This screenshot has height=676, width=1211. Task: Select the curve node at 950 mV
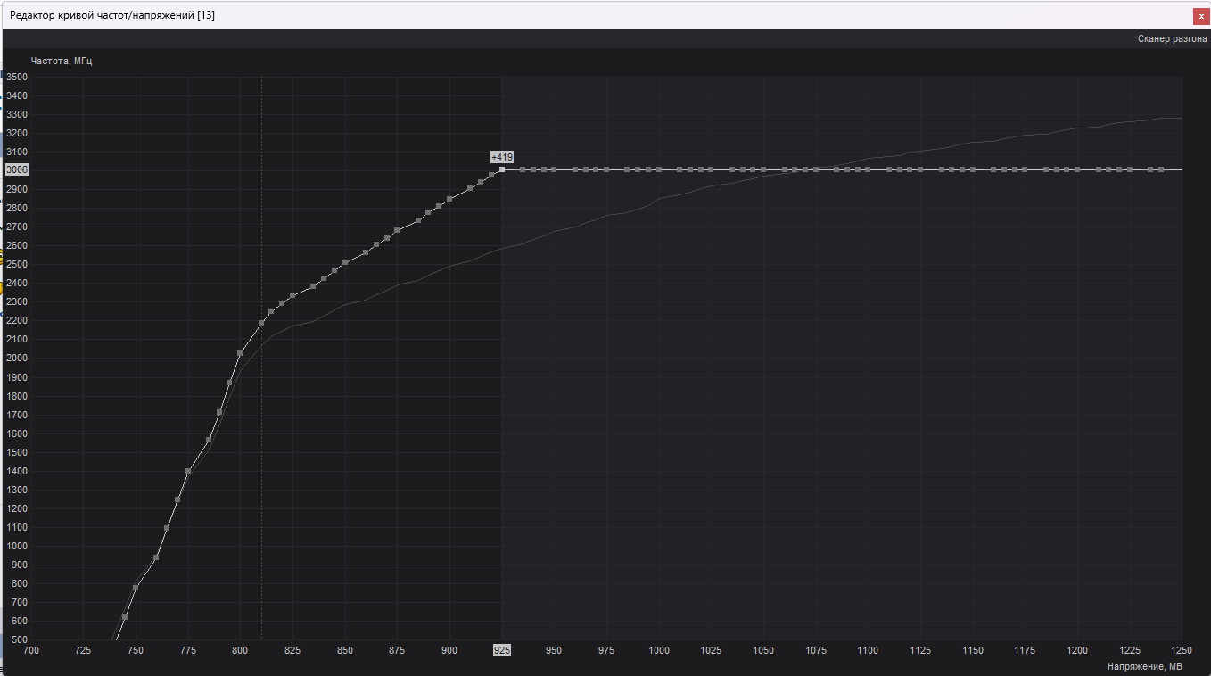coord(554,168)
